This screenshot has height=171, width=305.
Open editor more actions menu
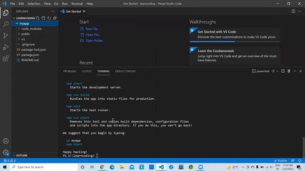pyautogui.click(x=300, y=11)
